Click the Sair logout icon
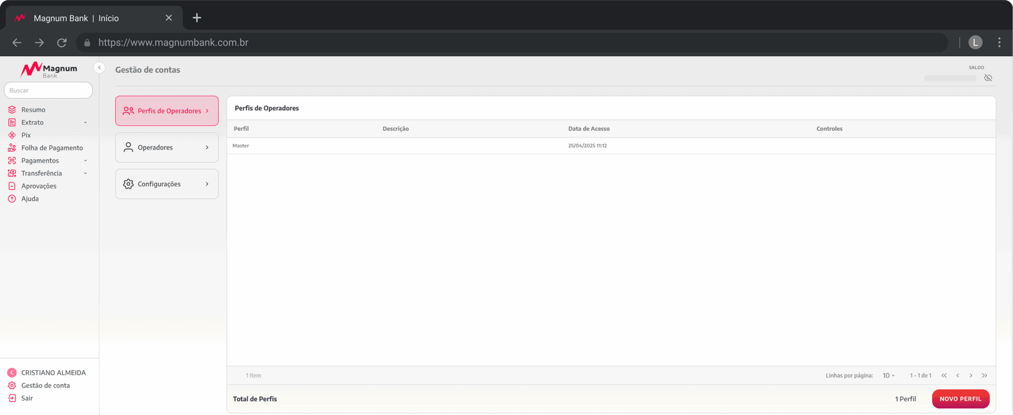The width and height of the screenshot is (1013, 415). click(x=12, y=398)
